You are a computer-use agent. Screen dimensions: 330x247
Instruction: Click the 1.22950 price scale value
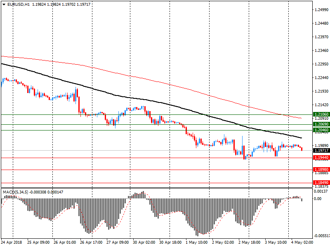pyautogui.click(x=322, y=64)
